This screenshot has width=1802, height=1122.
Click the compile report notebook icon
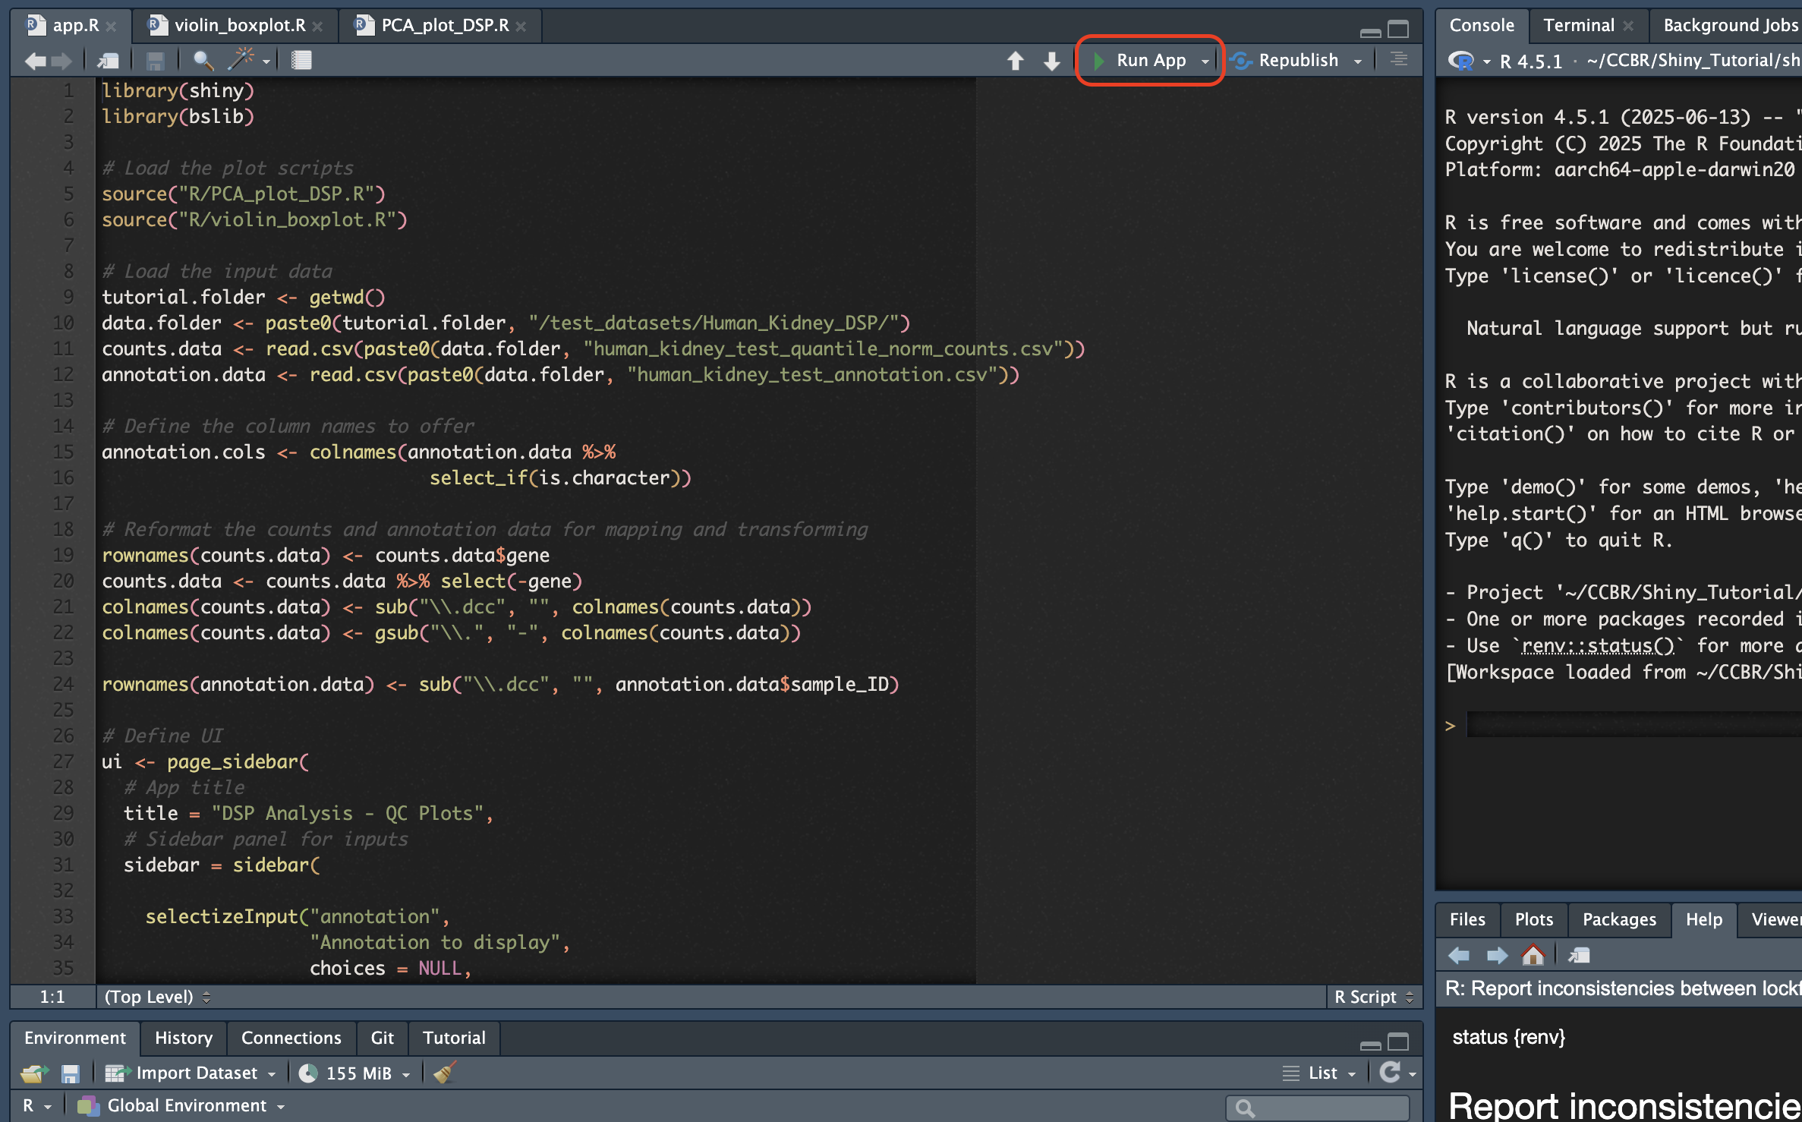[x=301, y=61]
